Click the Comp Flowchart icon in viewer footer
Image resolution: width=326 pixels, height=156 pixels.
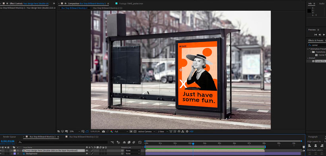183,131
